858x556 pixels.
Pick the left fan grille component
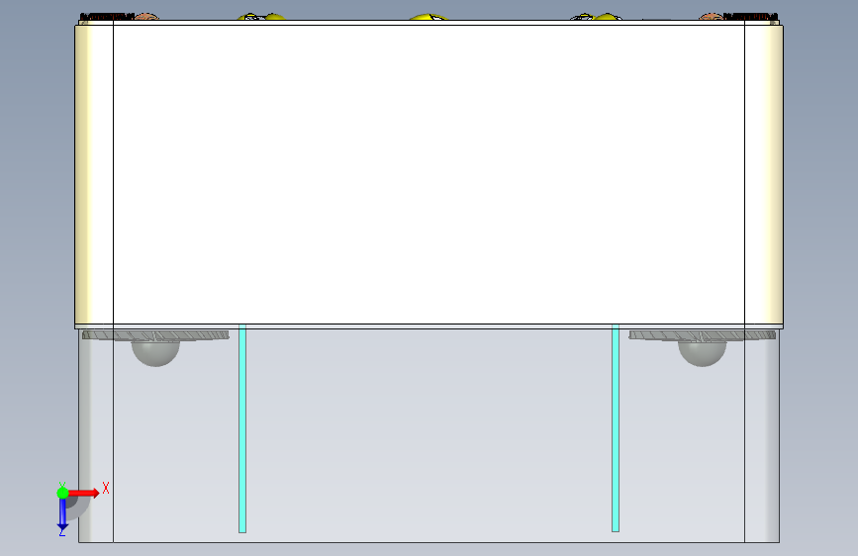(155, 335)
